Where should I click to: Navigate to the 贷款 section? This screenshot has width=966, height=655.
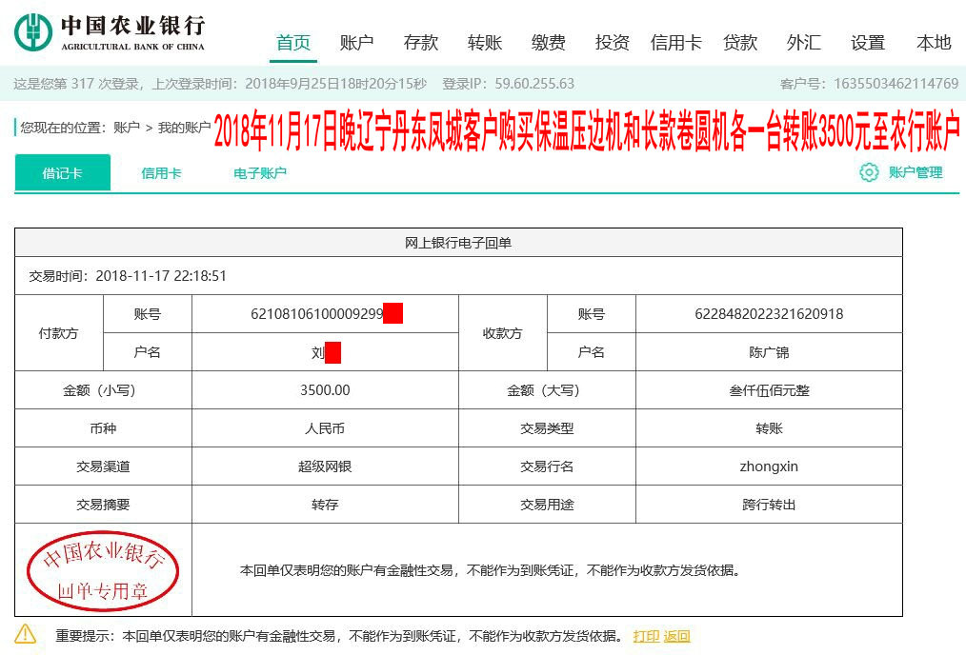[740, 42]
